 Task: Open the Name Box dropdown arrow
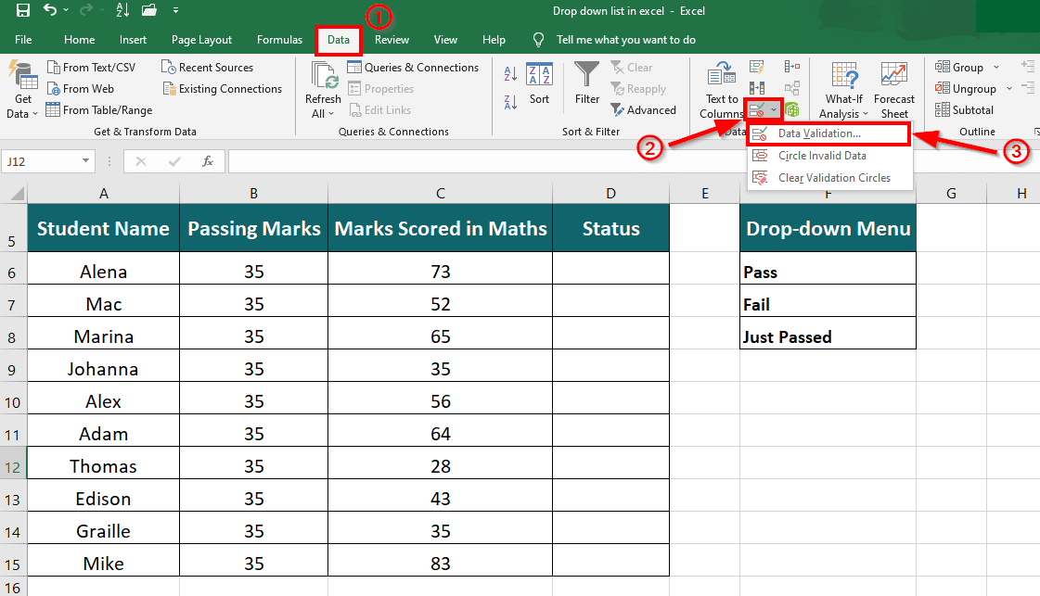coord(86,161)
